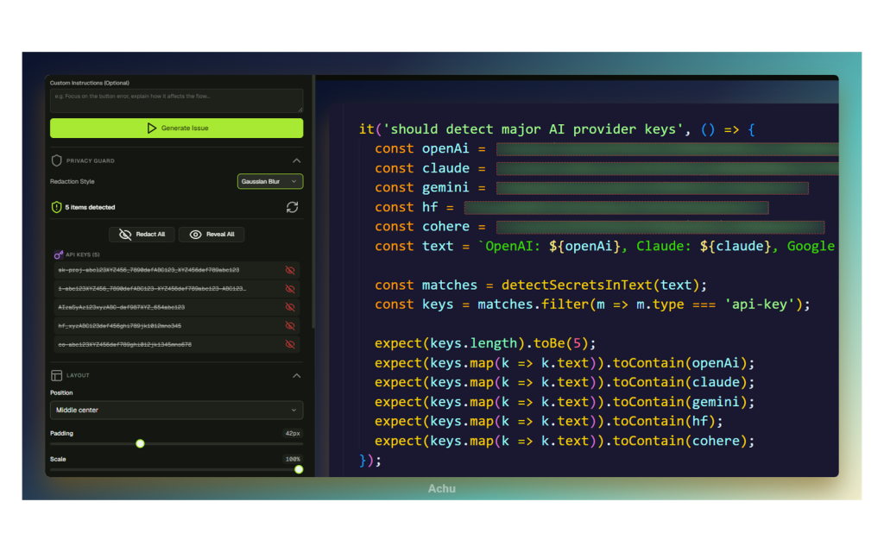Click the 'const matches = detectSecretsInText(text);' line
884x552 pixels.
pos(540,285)
